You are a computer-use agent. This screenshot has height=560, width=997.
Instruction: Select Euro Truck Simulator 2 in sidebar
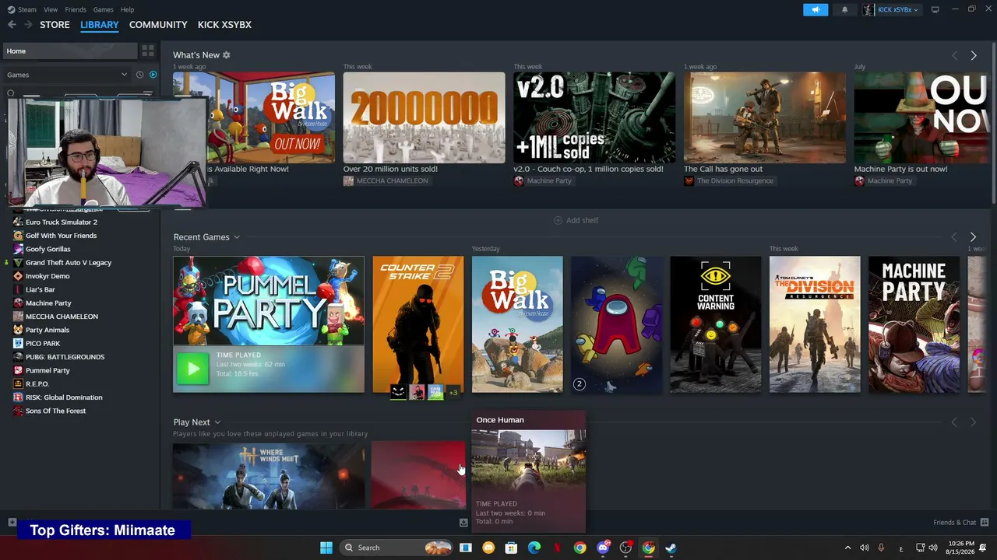click(x=62, y=222)
